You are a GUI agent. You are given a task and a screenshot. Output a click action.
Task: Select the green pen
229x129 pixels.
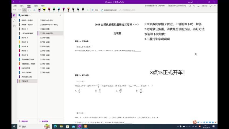pyautogui.click(x=54, y=10)
